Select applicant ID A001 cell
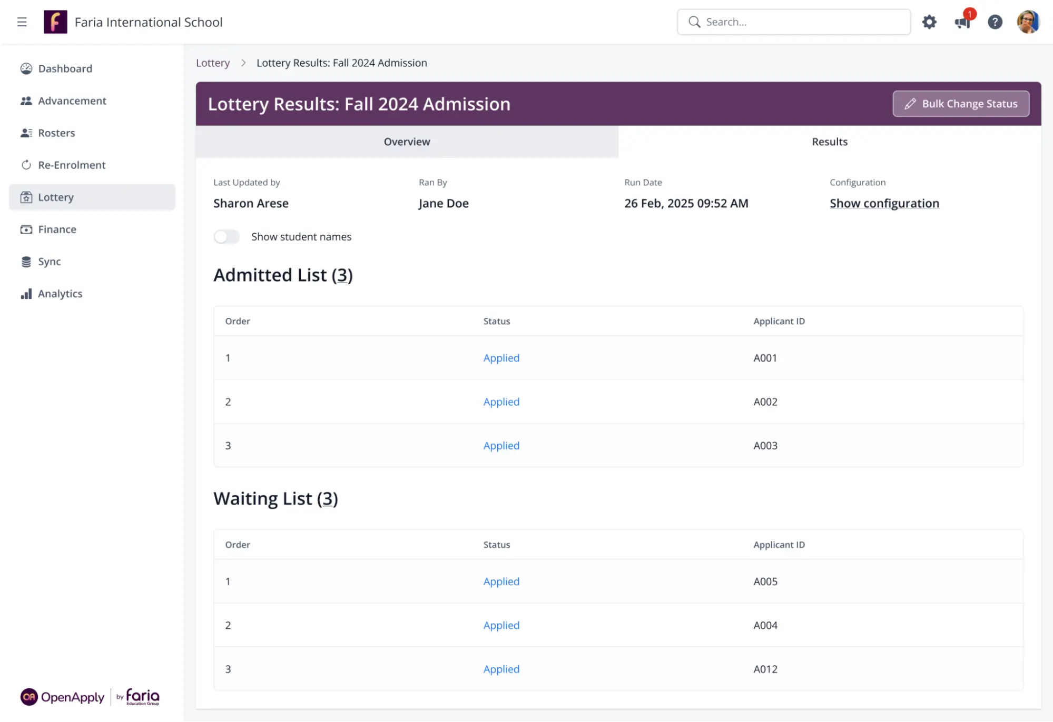 pyautogui.click(x=765, y=358)
